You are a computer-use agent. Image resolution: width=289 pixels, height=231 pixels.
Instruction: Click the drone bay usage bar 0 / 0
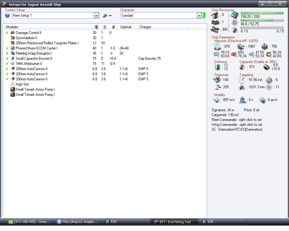click(x=262, y=28)
